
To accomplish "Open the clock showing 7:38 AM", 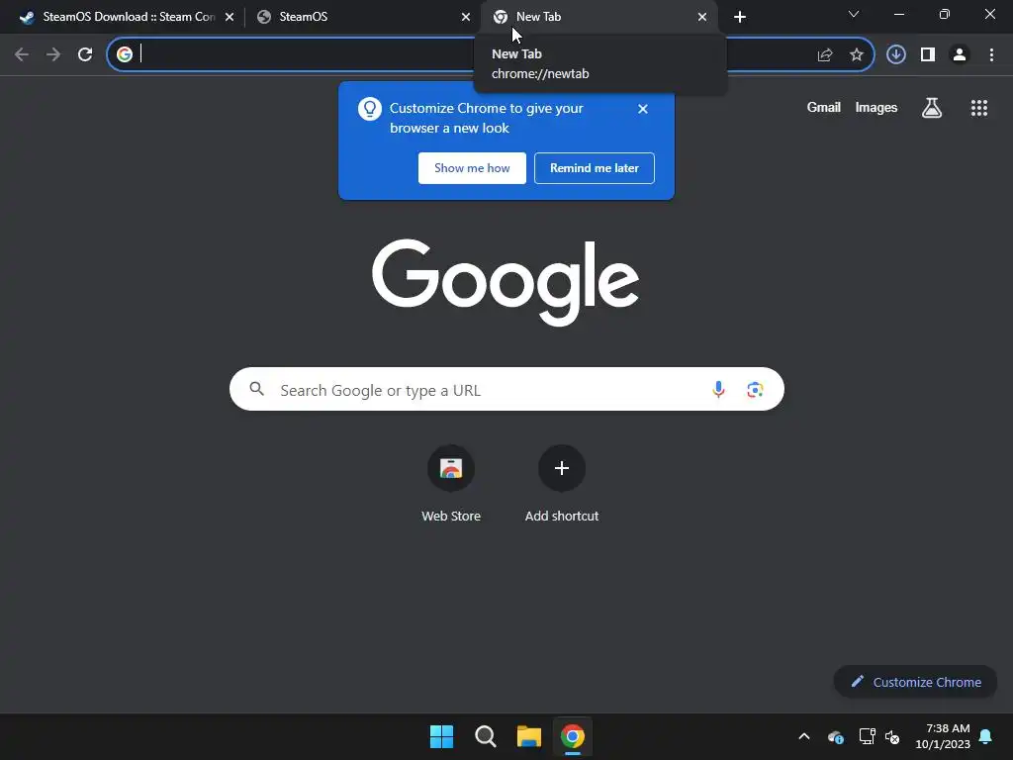I will pos(943,736).
